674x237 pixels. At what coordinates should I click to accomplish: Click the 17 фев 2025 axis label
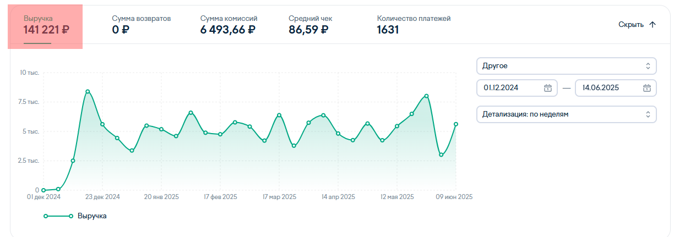click(220, 197)
